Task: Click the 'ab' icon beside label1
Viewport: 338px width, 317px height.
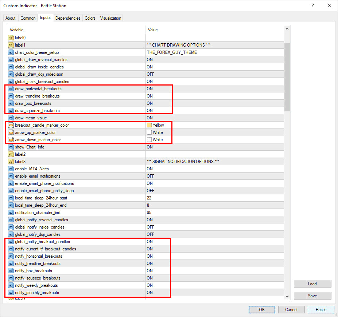Action: 11,45
